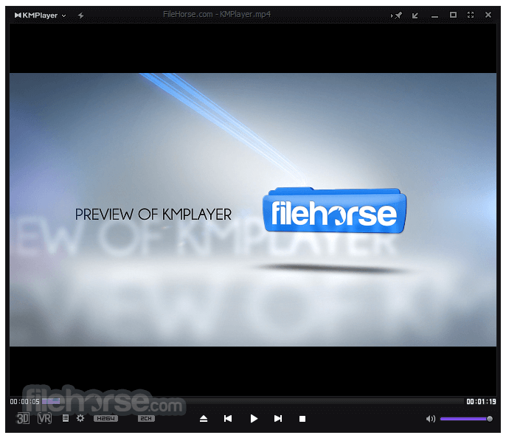Viewport: 506px width, 438px height.
Task: Switch to compact mode using the arrow icon
Action: coord(415,15)
